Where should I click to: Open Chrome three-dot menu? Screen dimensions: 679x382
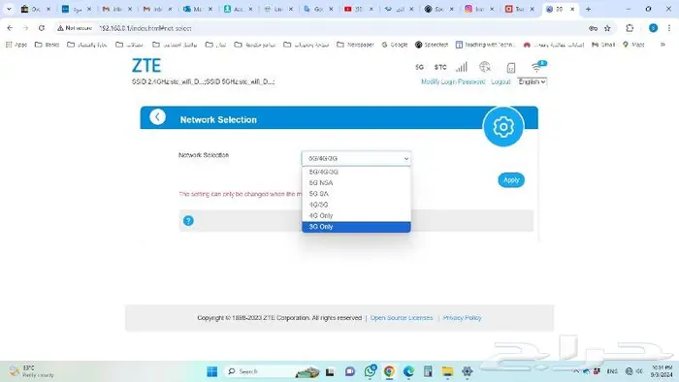(x=669, y=28)
